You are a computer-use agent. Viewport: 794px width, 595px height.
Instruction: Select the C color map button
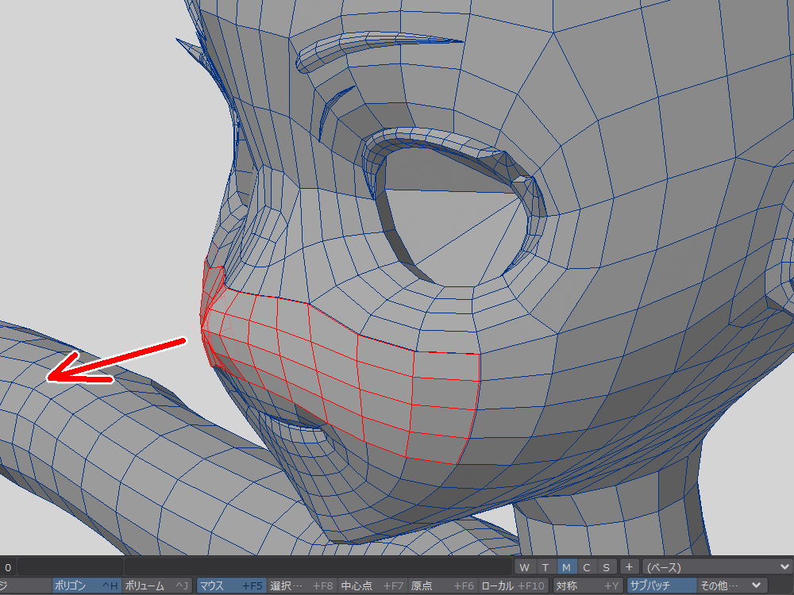(586, 566)
